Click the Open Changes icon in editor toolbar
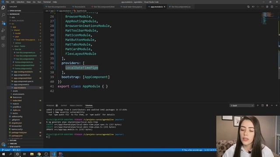 click(248, 7)
